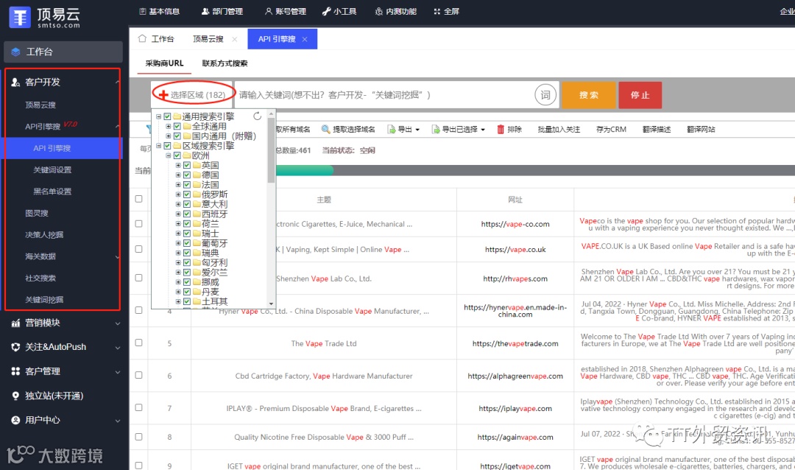The width and height of the screenshot is (795, 470).
Task: Click the 词 keyword suggestion icon
Action: coord(545,95)
